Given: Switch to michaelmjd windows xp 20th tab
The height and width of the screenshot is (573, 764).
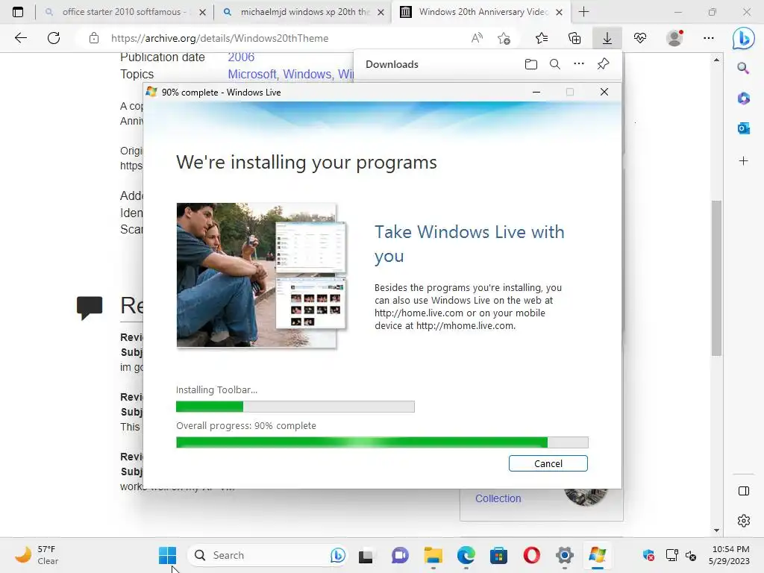Looking at the screenshot, I should [x=305, y=12].
